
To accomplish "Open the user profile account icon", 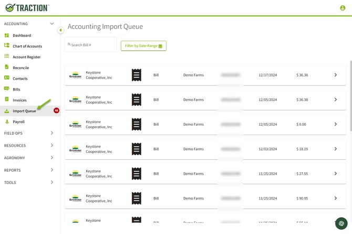I will click(343, 8).
